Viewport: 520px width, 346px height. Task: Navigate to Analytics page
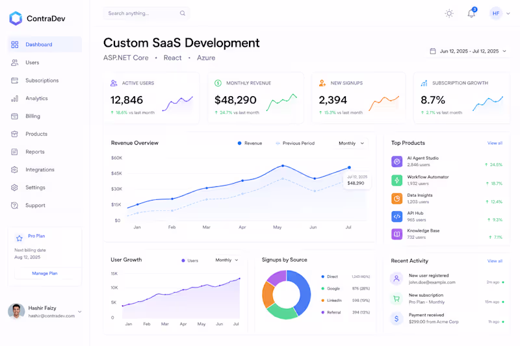pyautogui.click(x=44, y=98)
